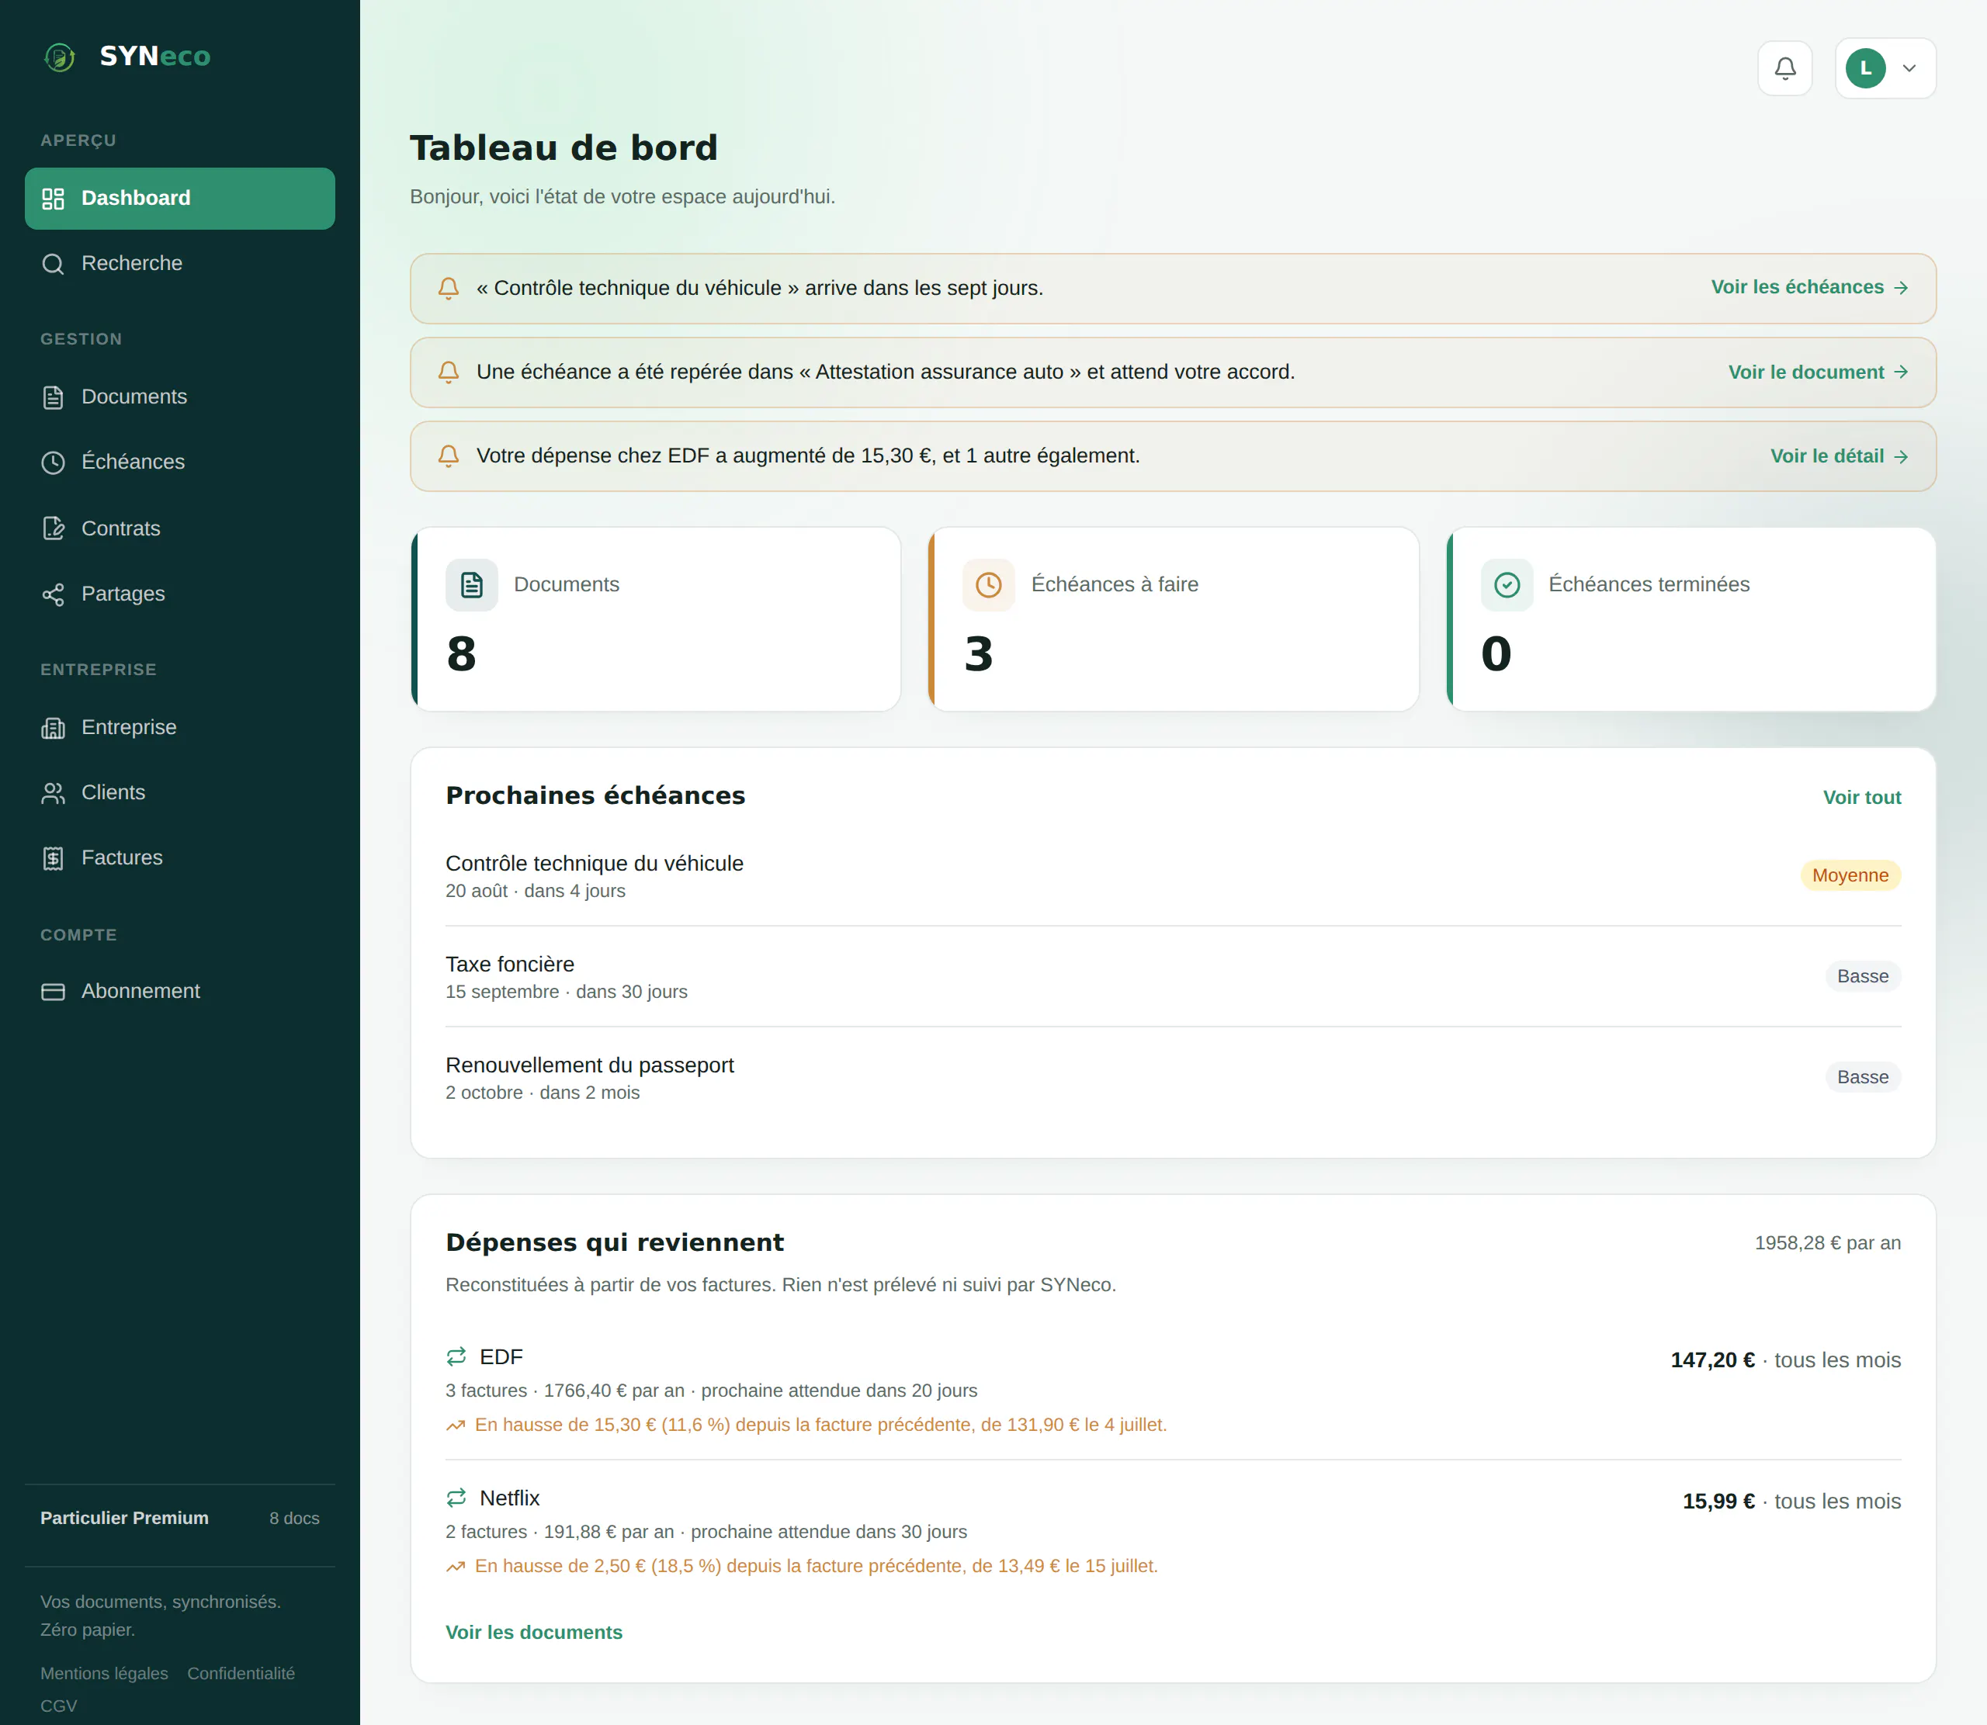Click the Contrats pen-document icon
The height and width of the screenshot is (1725, 1987).
coord(53,528)
